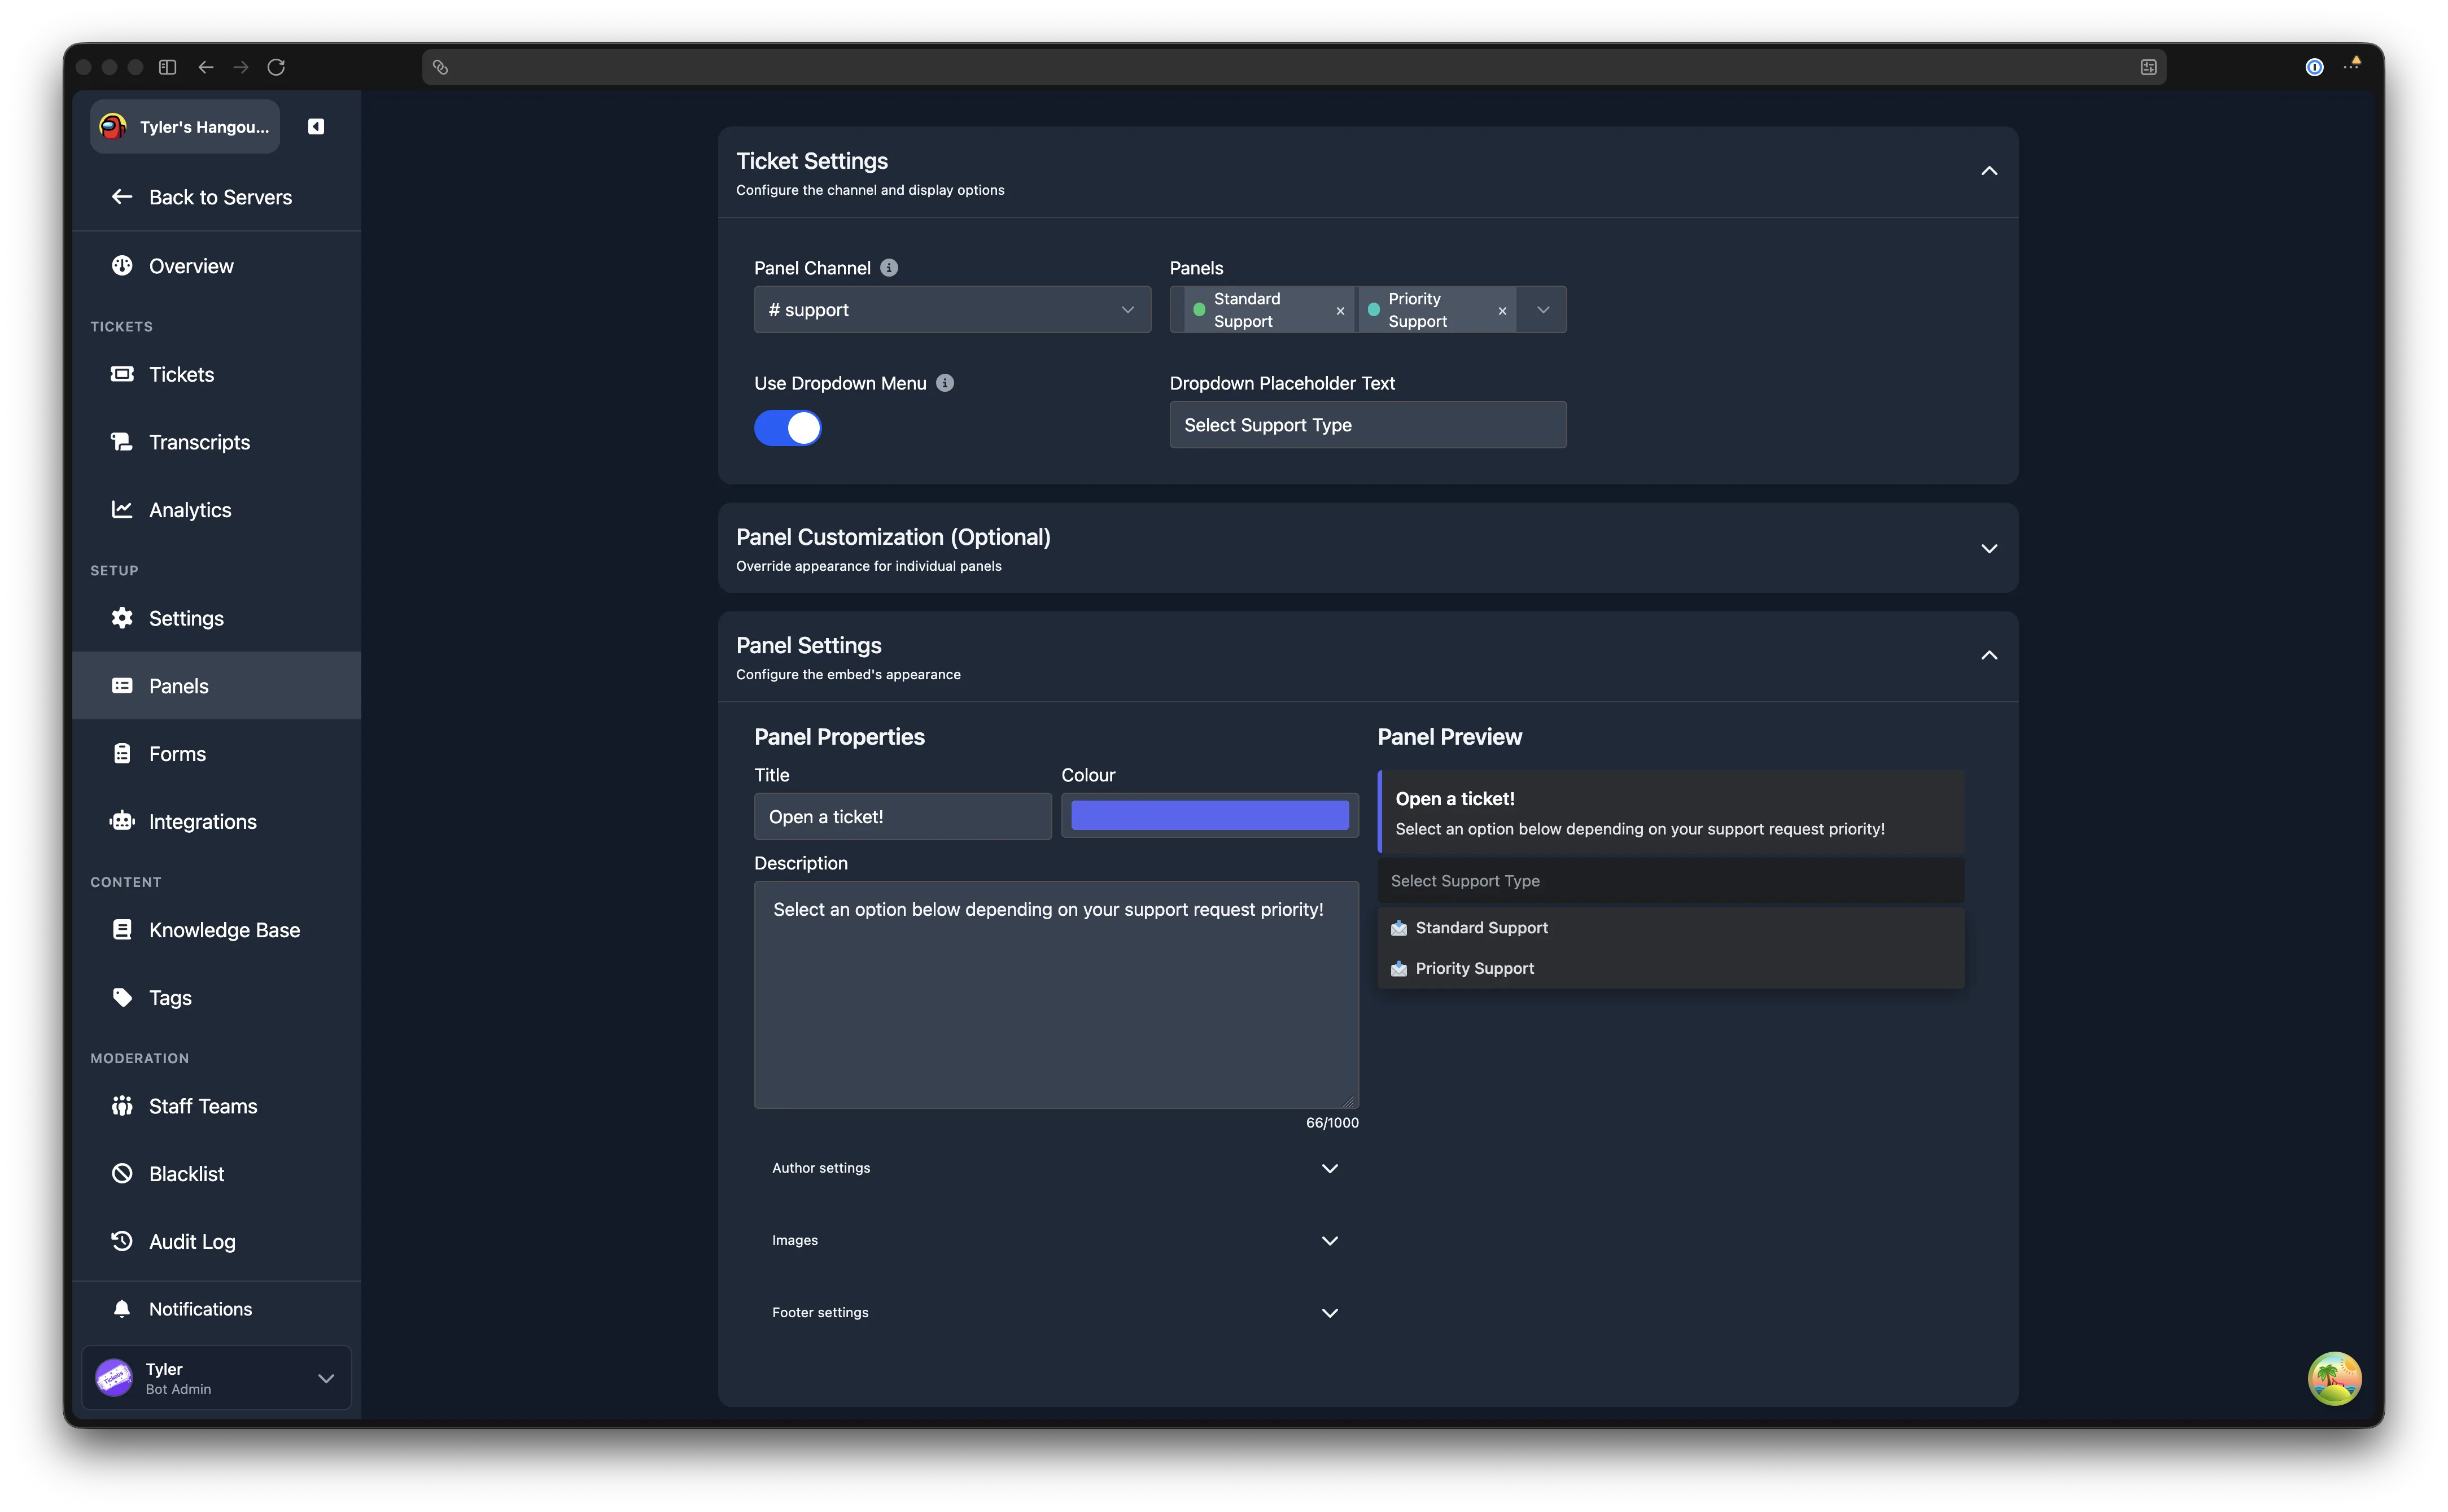
Task: Click the browser reload icon
Action: [276, 67]
